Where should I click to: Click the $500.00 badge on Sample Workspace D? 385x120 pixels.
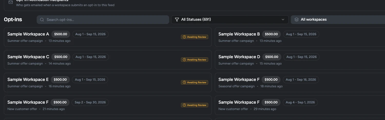coord(272,57)
